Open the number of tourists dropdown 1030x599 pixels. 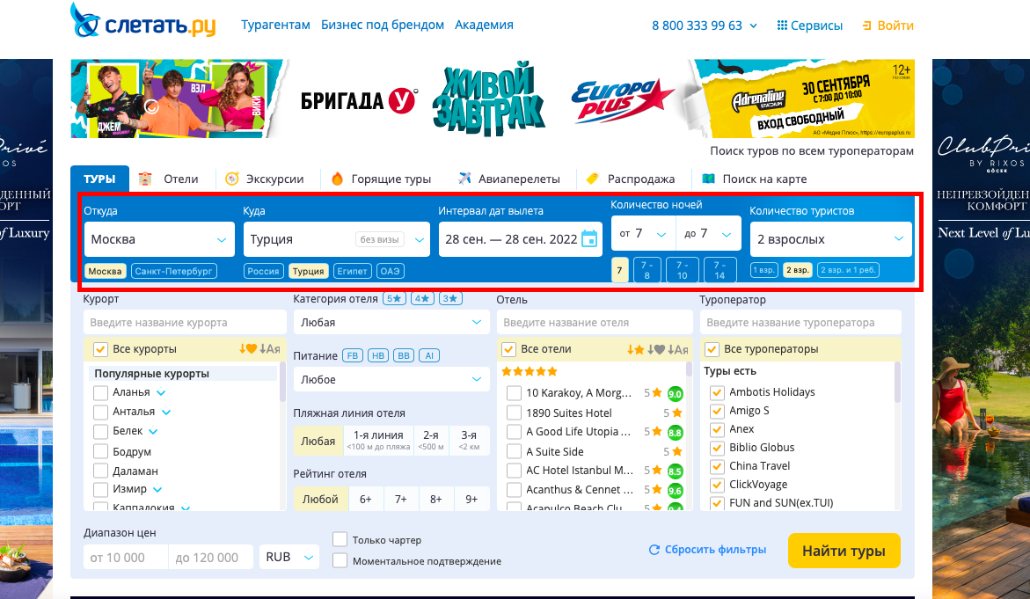(831, 239)
